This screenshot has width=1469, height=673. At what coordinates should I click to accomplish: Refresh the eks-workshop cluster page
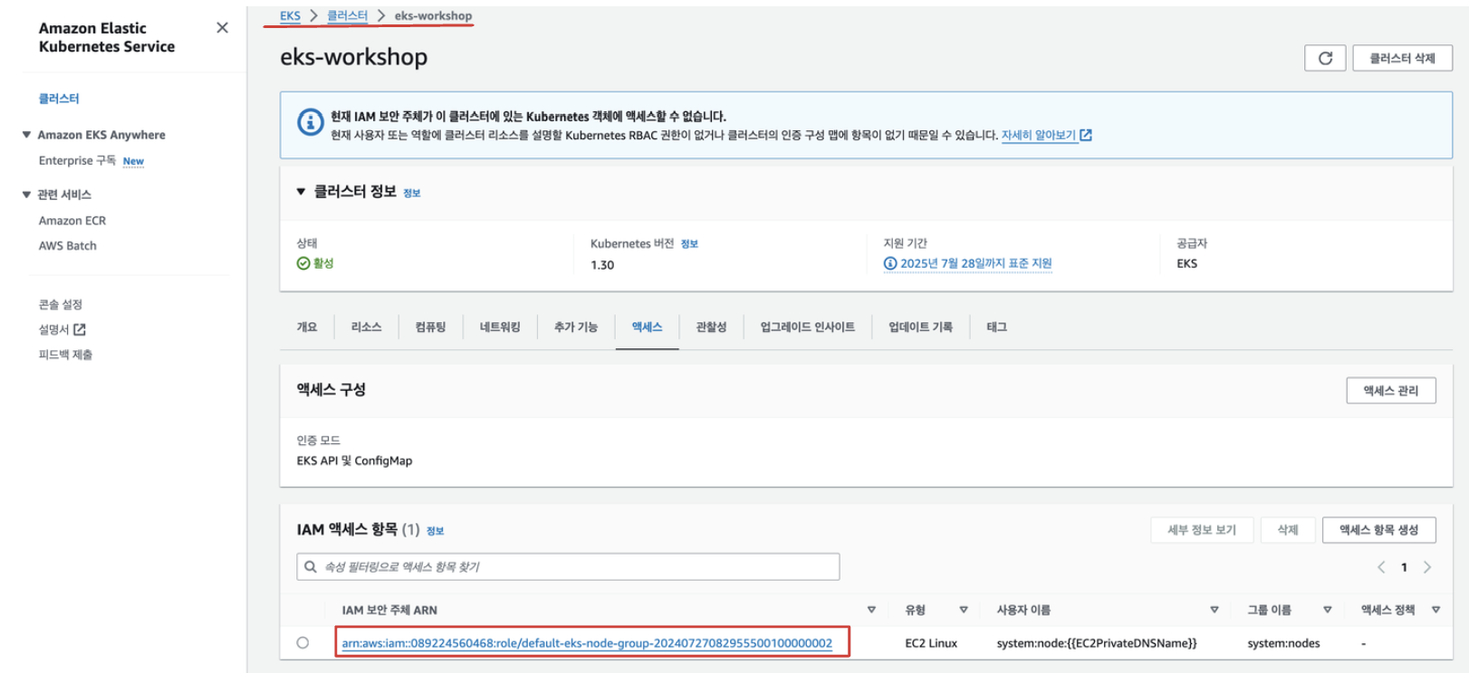[1325, 58]
